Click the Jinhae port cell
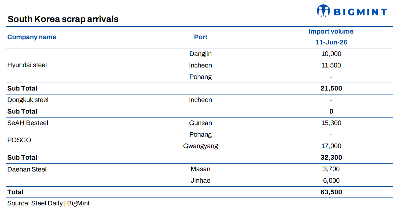This screenshot has width=403, height=210. (201, 180)
